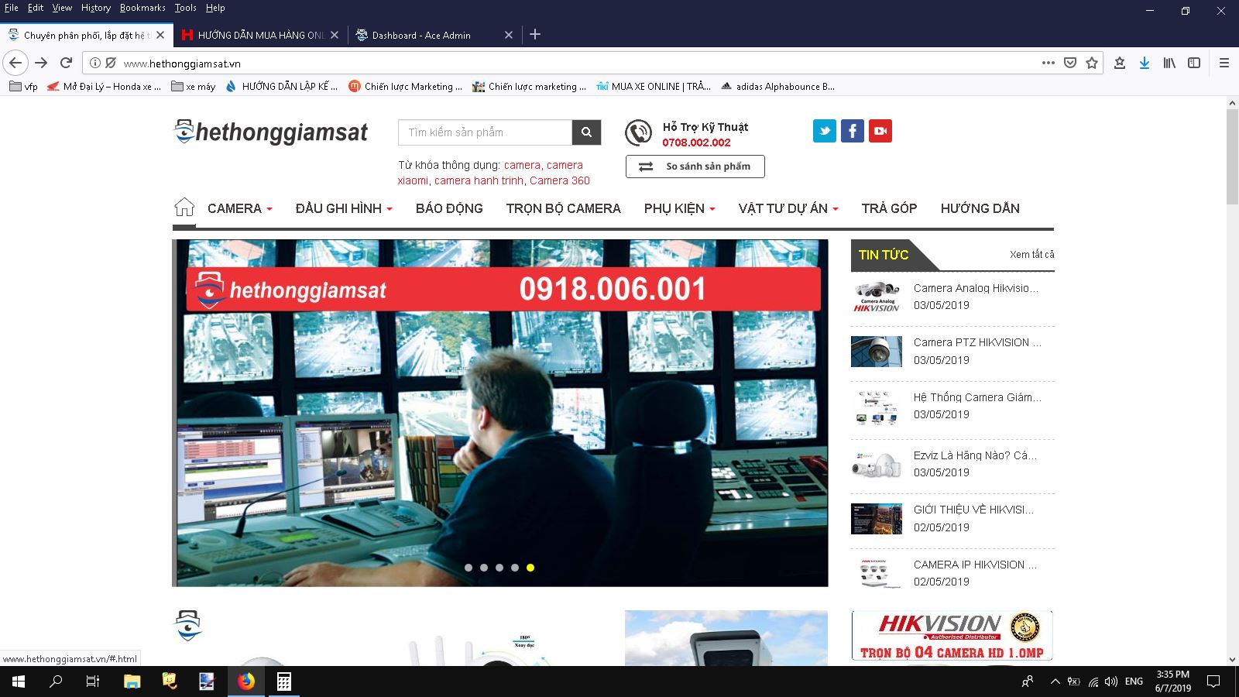Open Calculator from taskbar
The image size is (1239, 697).
[284, 682]
